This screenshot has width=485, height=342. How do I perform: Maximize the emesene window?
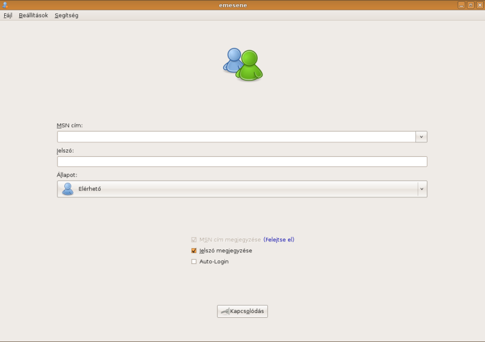470,5
